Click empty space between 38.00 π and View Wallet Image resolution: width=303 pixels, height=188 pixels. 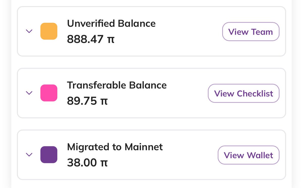pyautogui.click(x=162, y=163)
